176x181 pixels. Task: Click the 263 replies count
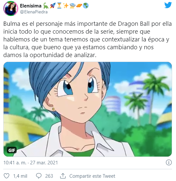click(49, 176)
